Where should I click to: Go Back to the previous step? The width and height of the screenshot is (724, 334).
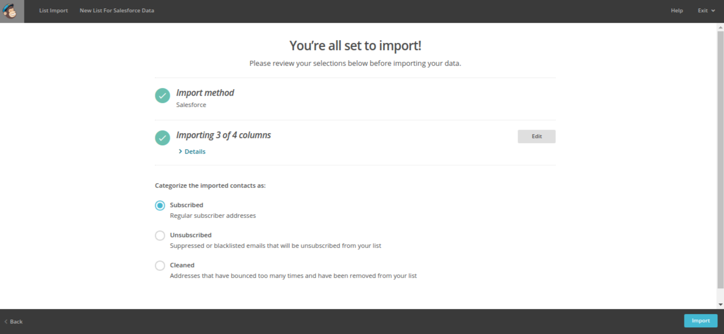pos(16,322)
